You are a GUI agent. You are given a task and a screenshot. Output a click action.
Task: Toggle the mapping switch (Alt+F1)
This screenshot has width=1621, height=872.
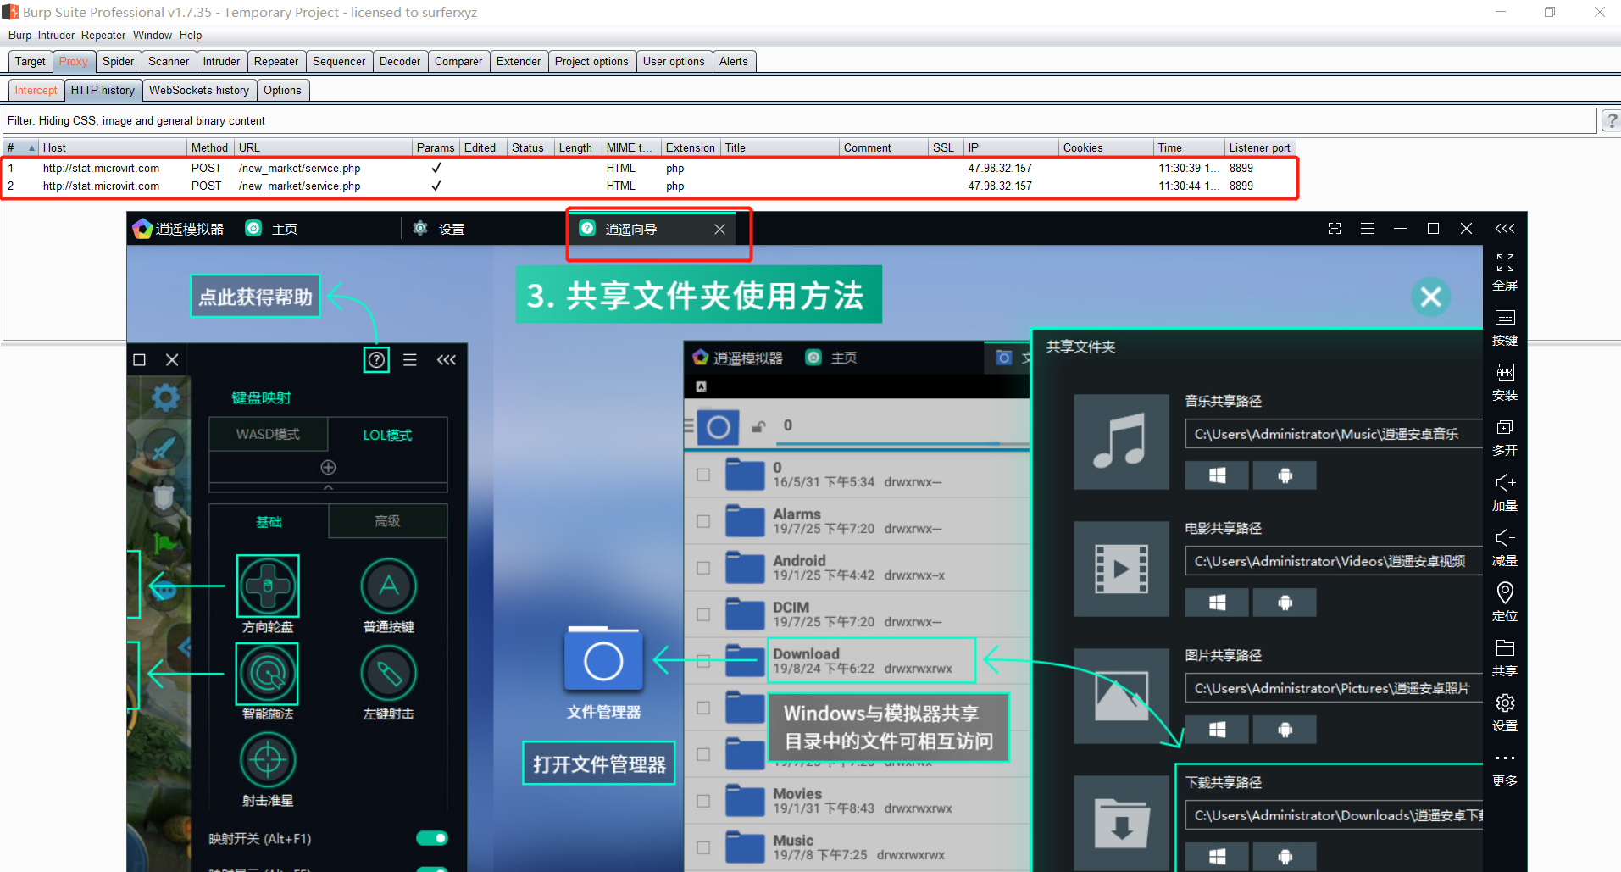(x=431, y=838)
